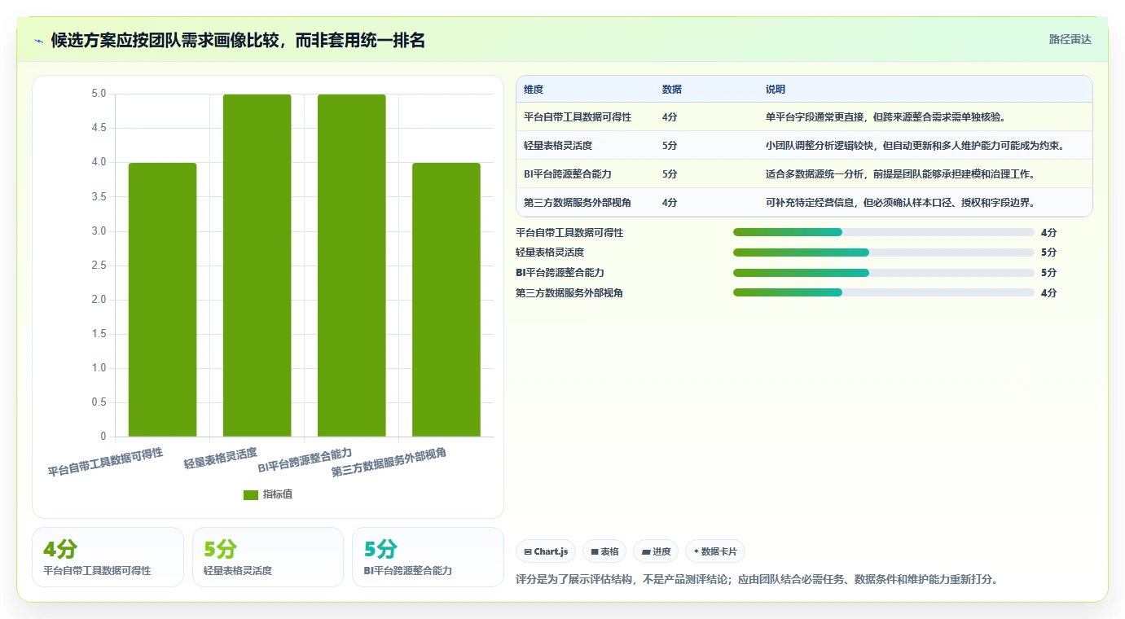1125x619 pixels.
Task: Click the 平台自带工具数据可得性 x-axis label under the chart
Action: coord(106,462)
